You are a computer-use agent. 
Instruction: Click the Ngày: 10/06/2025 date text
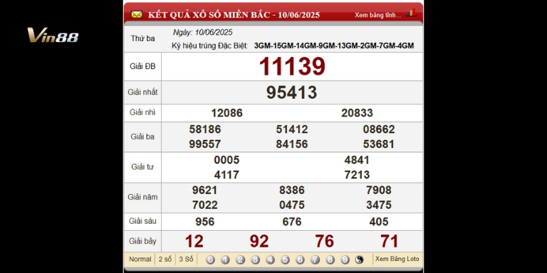click(x=203, y=33)
